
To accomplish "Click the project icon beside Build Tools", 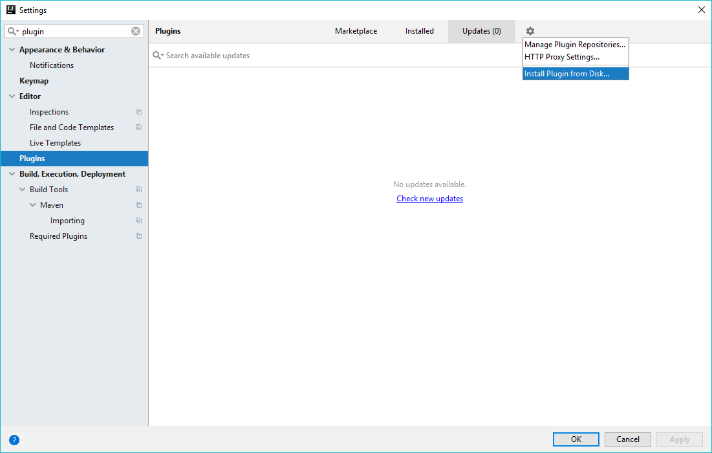I will (x=138, y=190).
